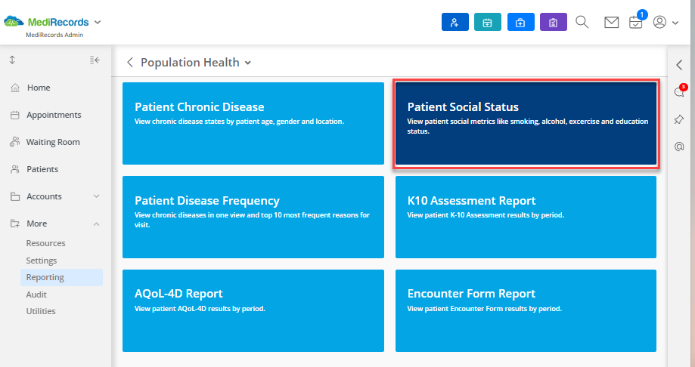Open the MediRecords practice dropdown chevron
Viewport: 695px width, 367px height.
[x=98, y=22]
